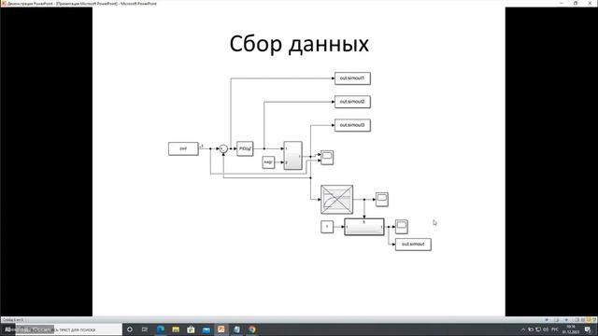This screenshot has width=598, height=336.
Task: Show hidden system tray icons
Action: (x=523, y=329)
